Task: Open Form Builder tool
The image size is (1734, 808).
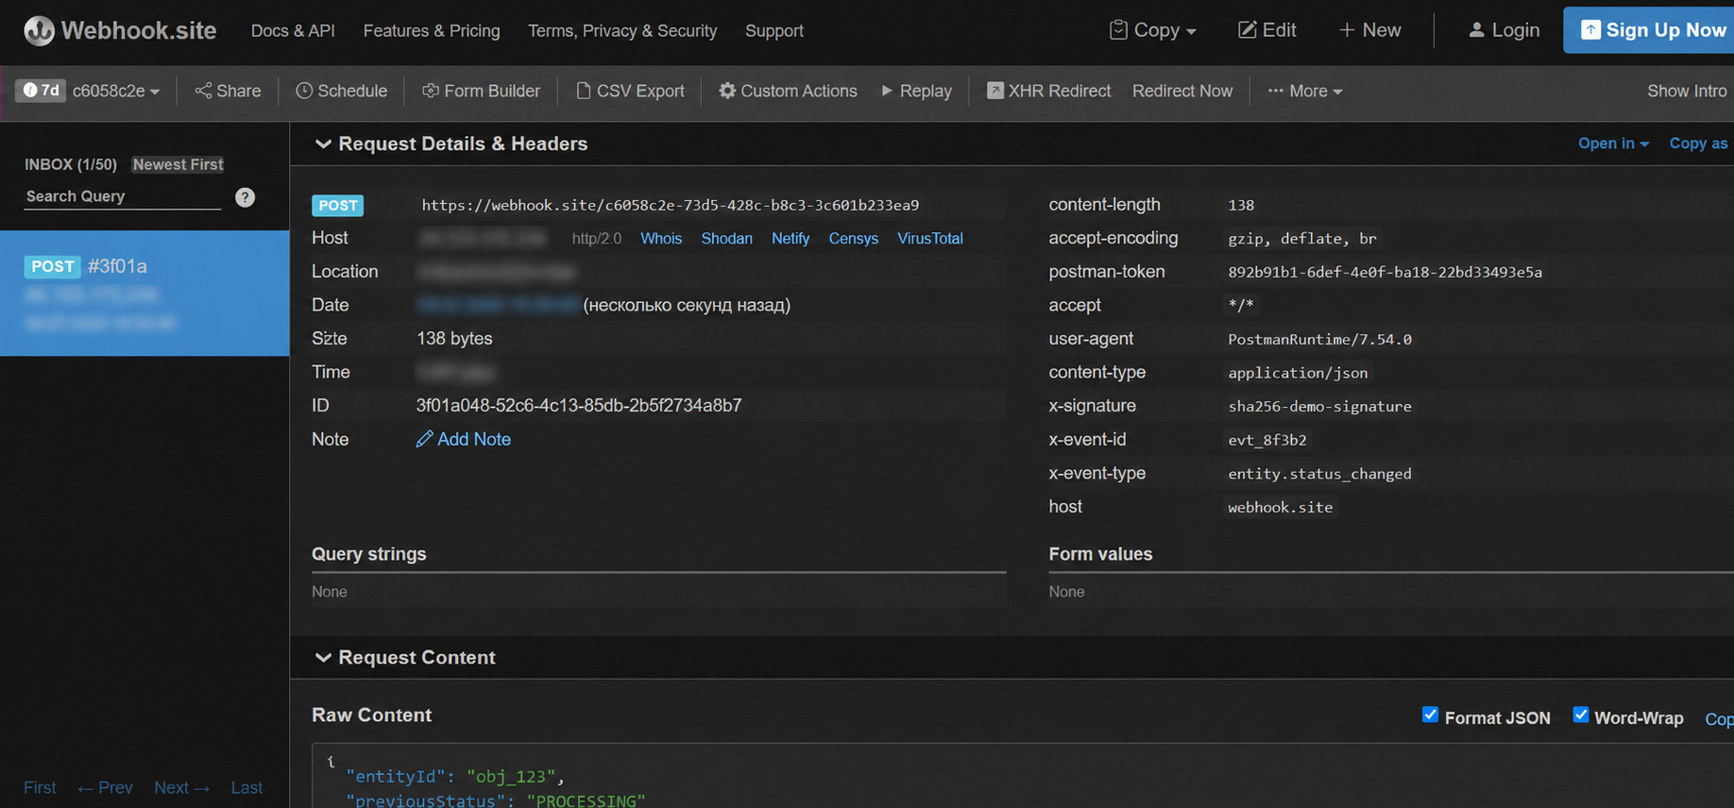Action: point(481,92)
